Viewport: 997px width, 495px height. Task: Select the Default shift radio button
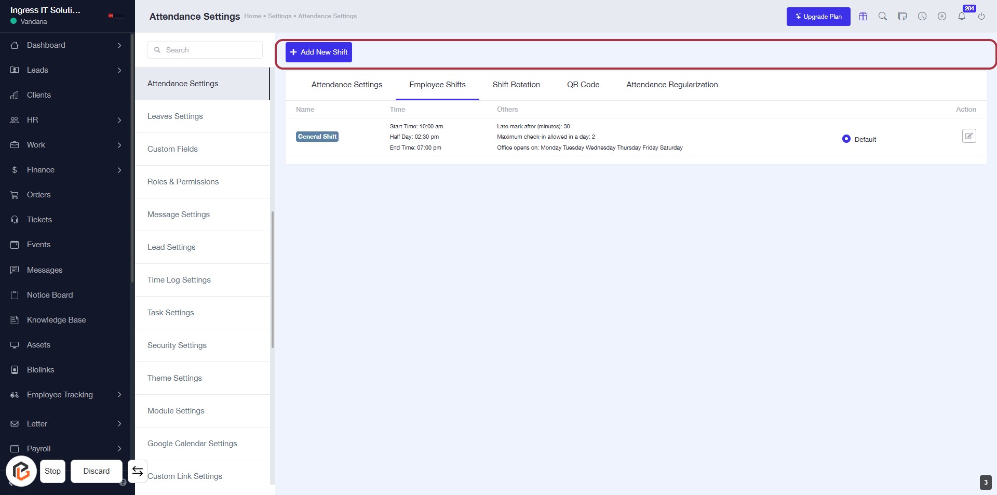click(x=846, y=139)
